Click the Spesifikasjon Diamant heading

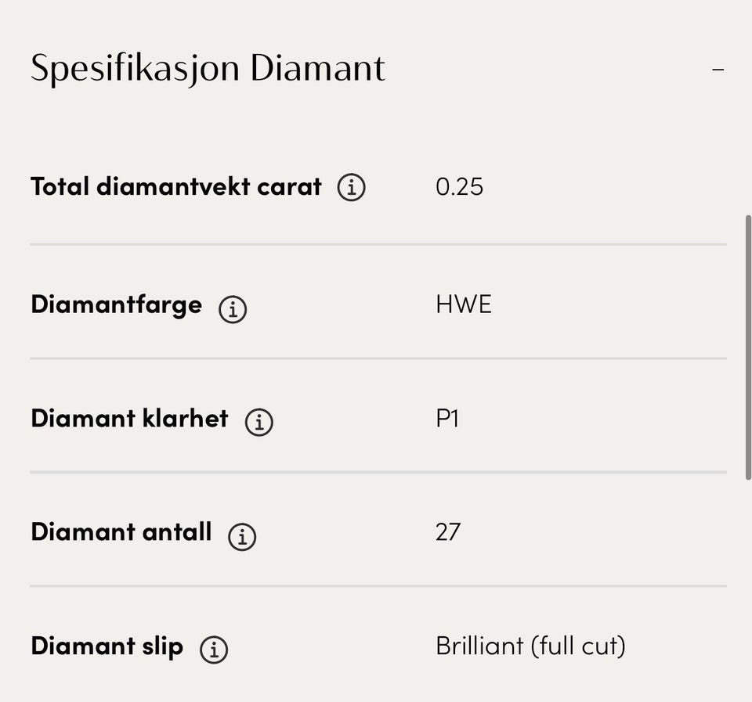(208, 68)
